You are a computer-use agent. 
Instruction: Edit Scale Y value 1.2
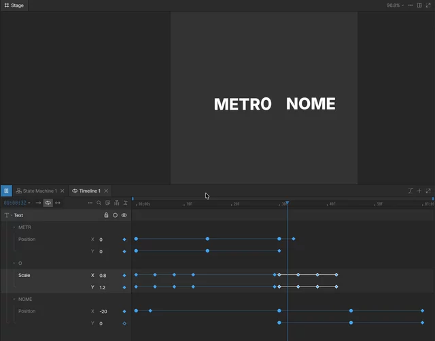(x=103, y=288)
